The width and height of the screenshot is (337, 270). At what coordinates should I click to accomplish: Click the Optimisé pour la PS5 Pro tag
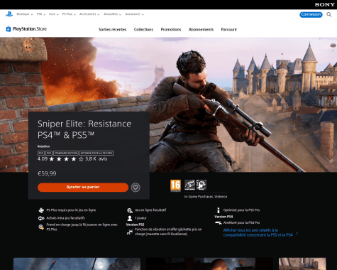pos(96,153)
